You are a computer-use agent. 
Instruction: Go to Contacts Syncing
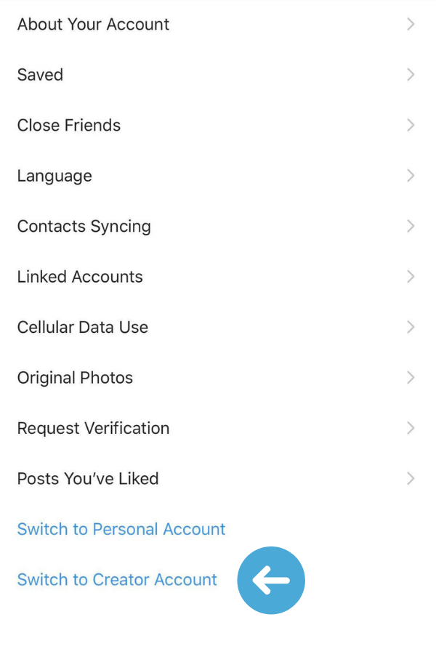click(x=218, y=226)
